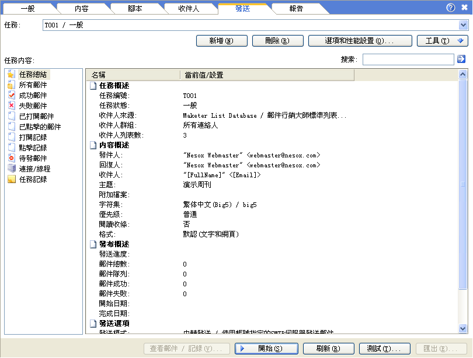Open 連接/線程 server icon
Image resolution: width=473 pixels, height=358 pixels.
(11, 169)
